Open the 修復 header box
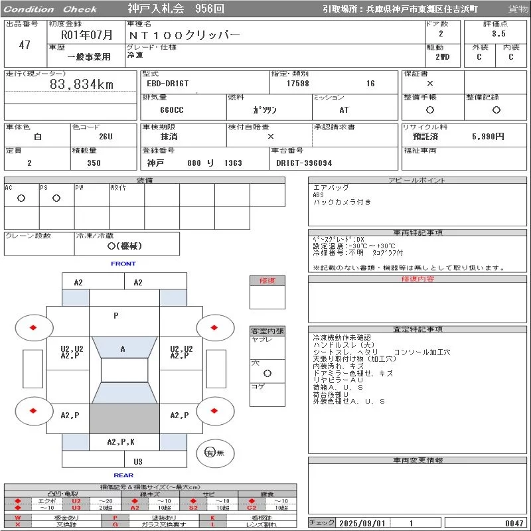The image size is (531, 531). pos(267,281)
